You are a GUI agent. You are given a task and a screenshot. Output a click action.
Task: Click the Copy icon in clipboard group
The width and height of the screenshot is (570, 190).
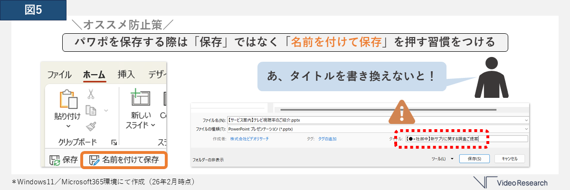click(91, 110)
